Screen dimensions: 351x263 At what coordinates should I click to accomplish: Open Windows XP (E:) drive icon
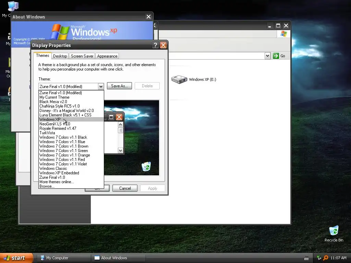pos(179,79)
